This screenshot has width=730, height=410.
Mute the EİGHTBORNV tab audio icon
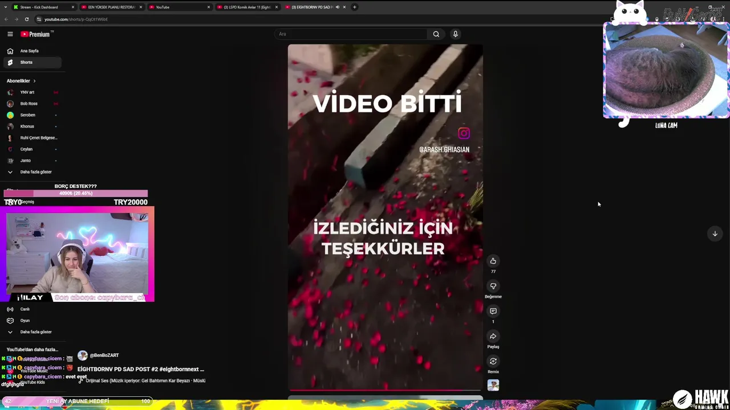(x=337, y=7)
